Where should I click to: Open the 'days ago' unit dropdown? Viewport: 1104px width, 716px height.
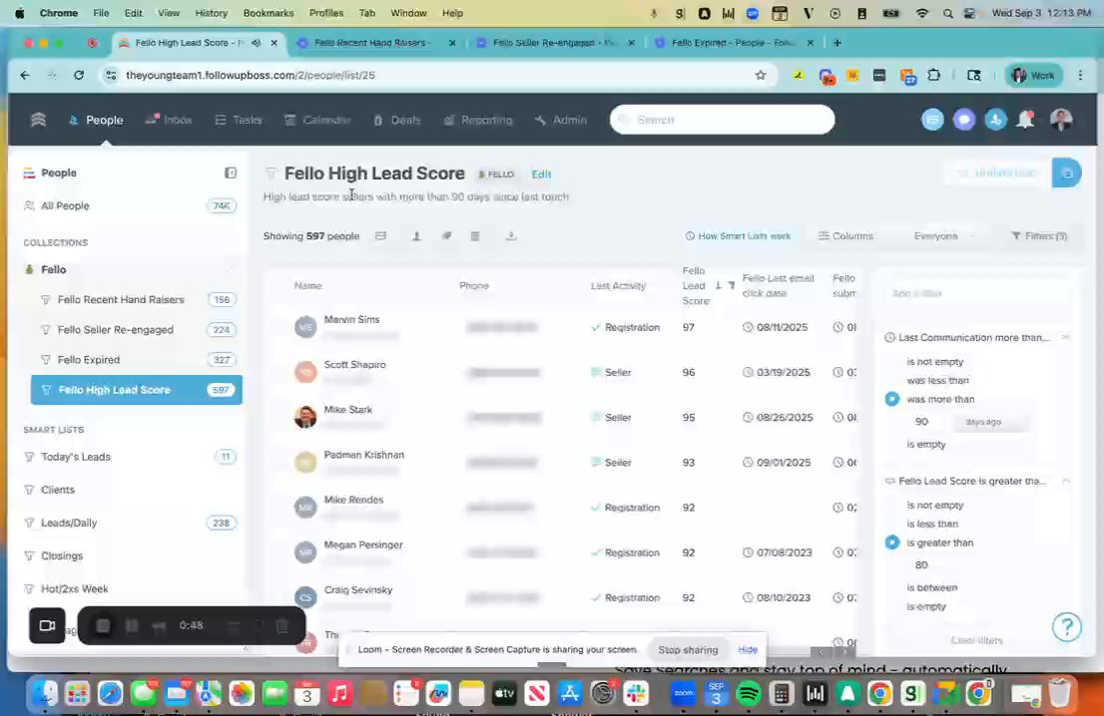pyautogui.click(x=990, y=422)
